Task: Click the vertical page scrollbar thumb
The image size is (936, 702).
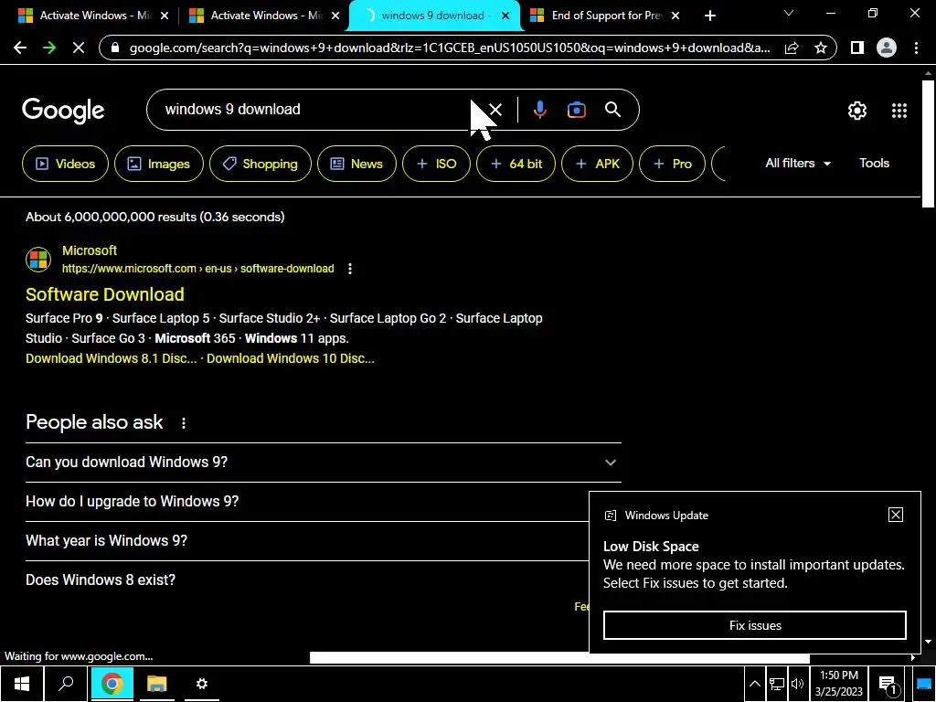Action: (x=928, y=144)
